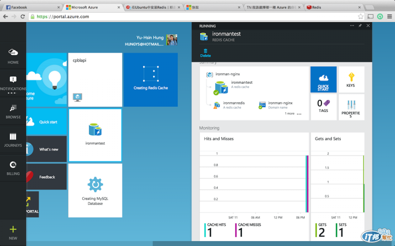The width and height of the screenshot is (395, 246).
Task: Switch to the TN Azure browser tab
Action: click(274, 7)
